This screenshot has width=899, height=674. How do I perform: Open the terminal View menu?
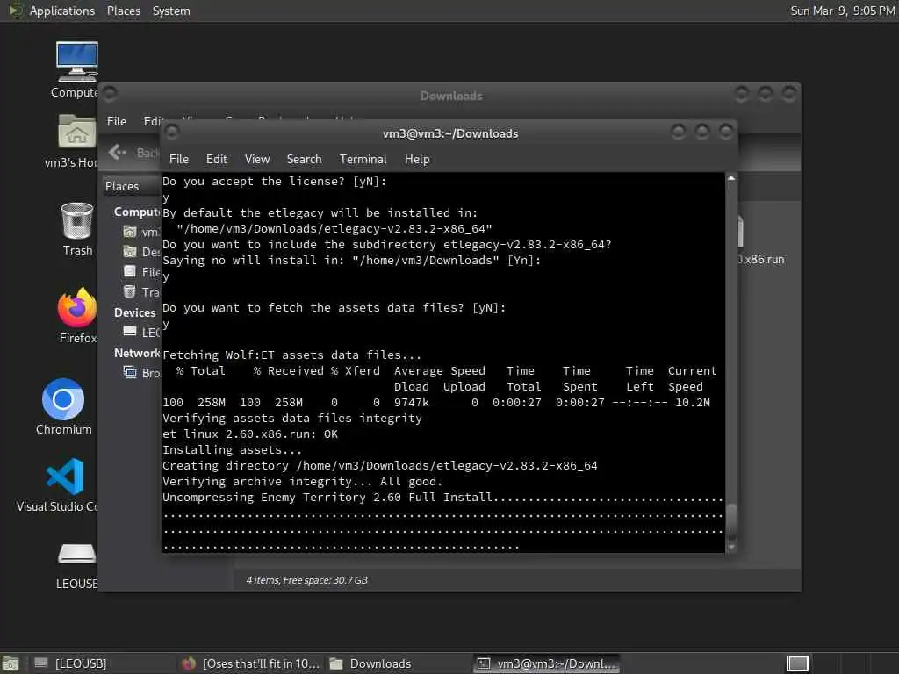[257, 159]
